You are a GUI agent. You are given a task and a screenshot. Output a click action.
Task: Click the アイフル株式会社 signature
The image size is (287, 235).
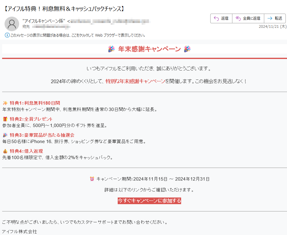tap(19, 232)
